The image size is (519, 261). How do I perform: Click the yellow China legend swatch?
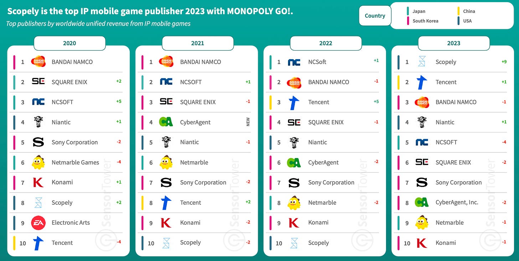458,11
